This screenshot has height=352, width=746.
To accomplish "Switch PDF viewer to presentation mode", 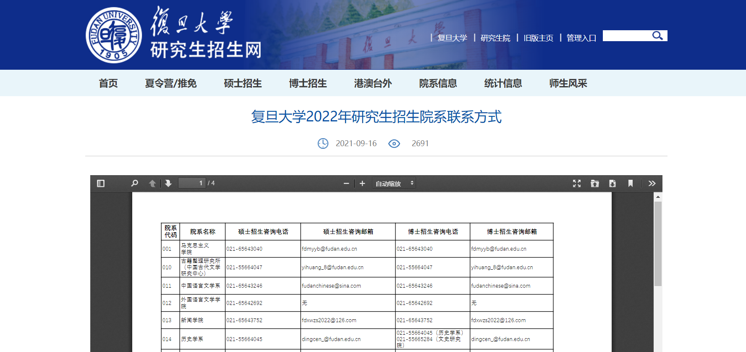I will click(x=577, y=184).
